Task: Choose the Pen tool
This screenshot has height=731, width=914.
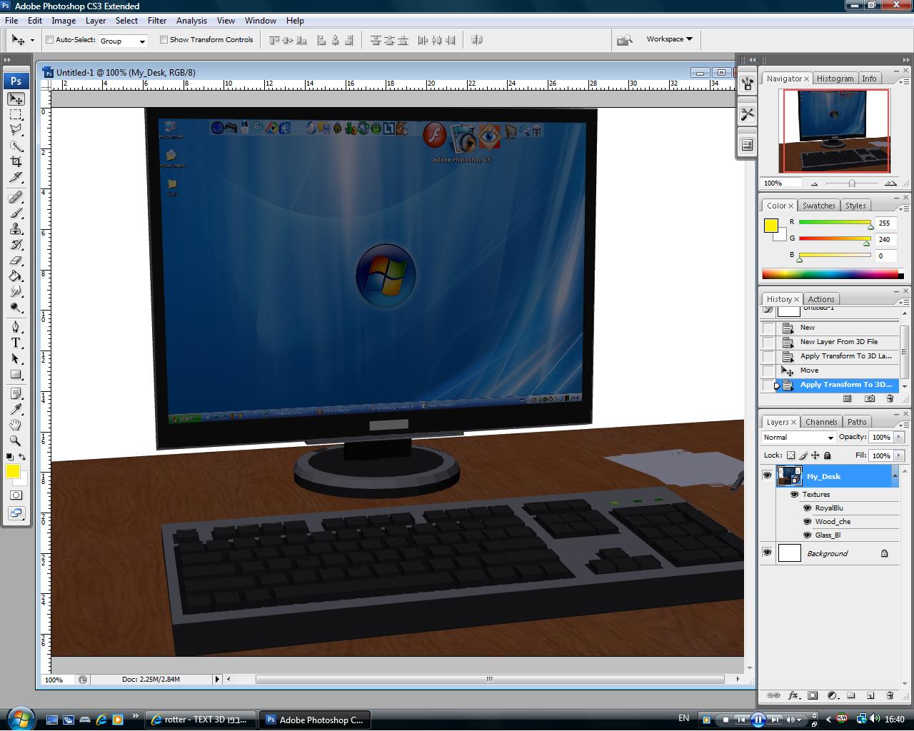Action: 16,327
